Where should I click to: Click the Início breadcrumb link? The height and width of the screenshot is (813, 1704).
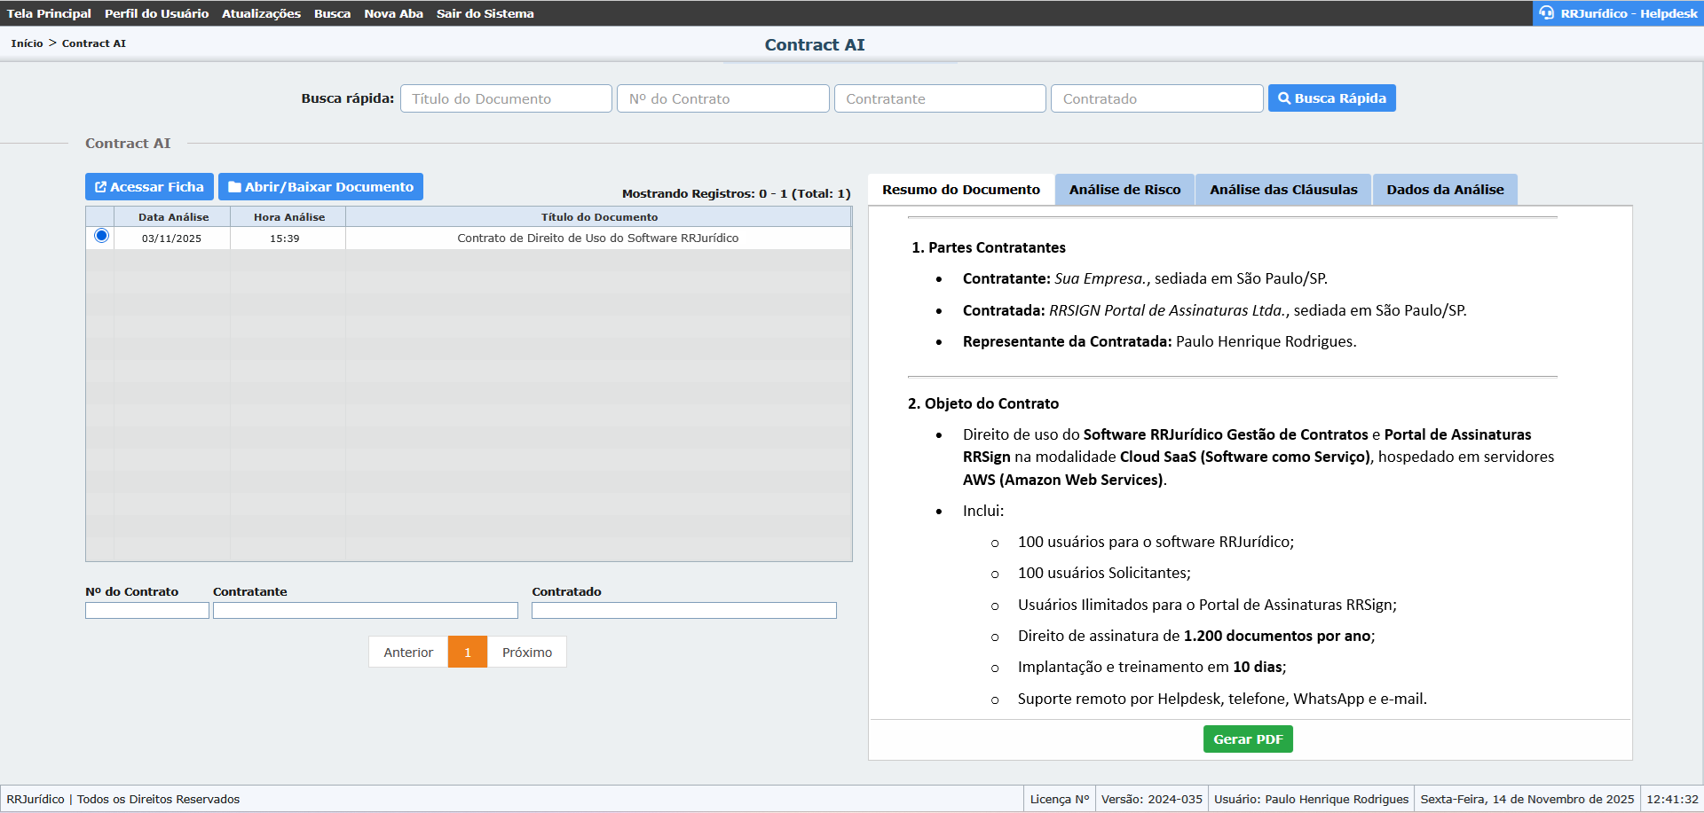click(27, 43)
